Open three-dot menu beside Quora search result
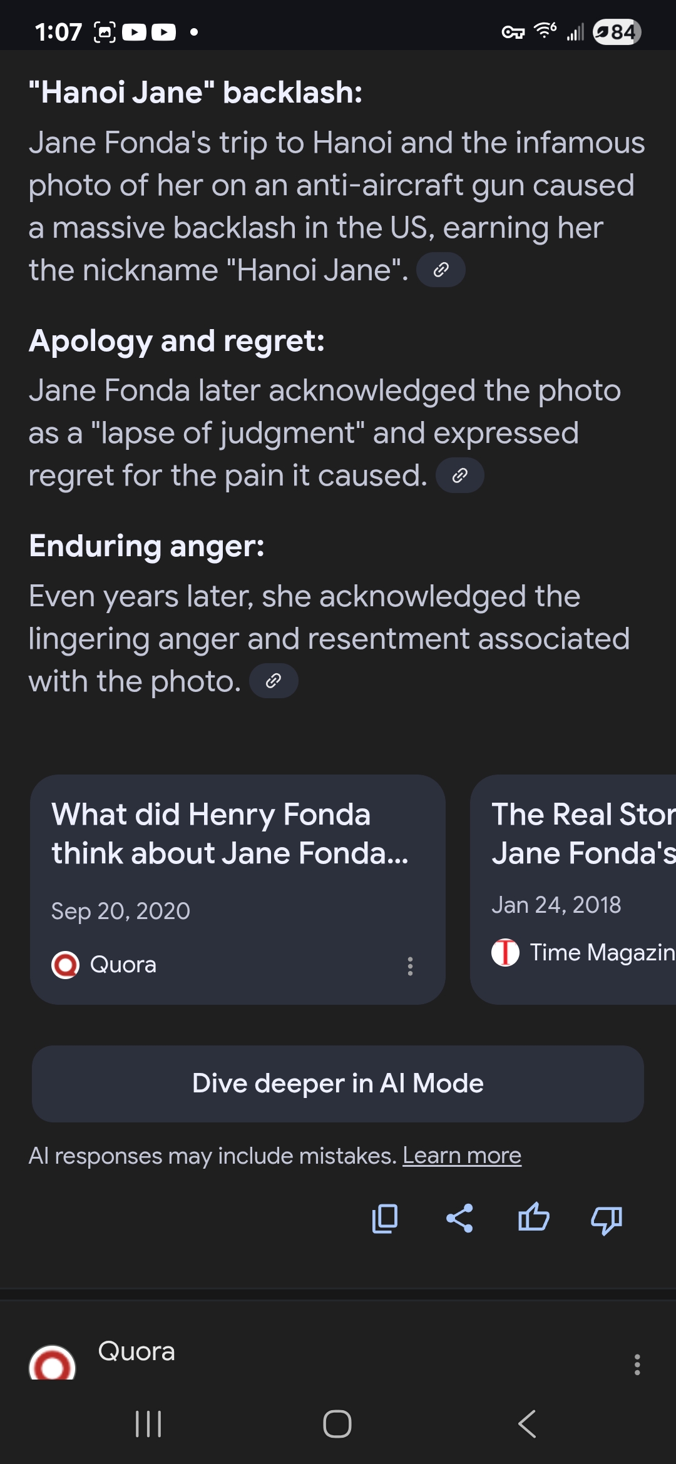This screenshot has height=1464, width=676. pyautogui.click(x=637, y=1365)
